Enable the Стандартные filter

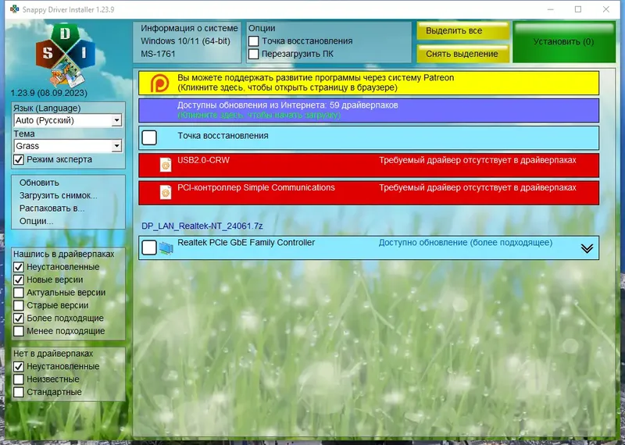(19, 392)
